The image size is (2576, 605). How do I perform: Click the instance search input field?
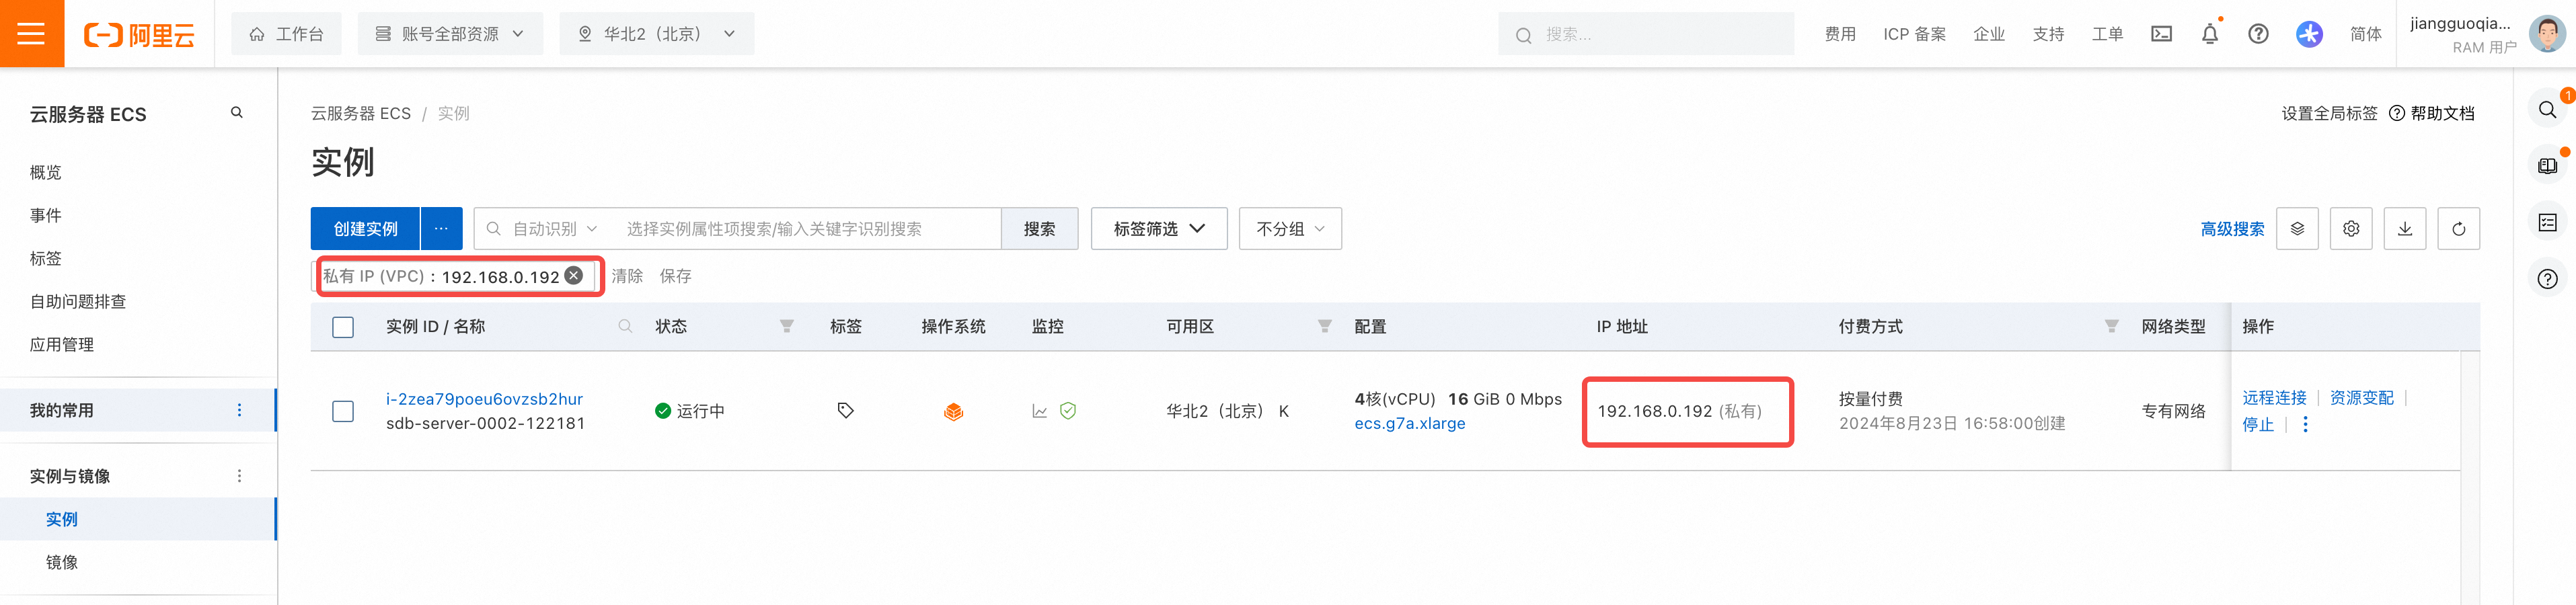808,229
